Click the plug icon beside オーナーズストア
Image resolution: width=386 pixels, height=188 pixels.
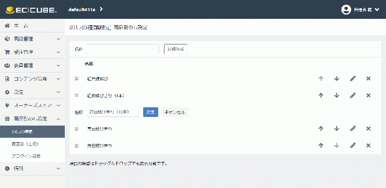click(x=7, y=105)
